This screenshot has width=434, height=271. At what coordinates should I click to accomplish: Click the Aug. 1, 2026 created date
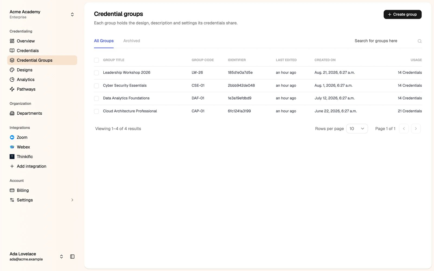(x=333, y=85)
